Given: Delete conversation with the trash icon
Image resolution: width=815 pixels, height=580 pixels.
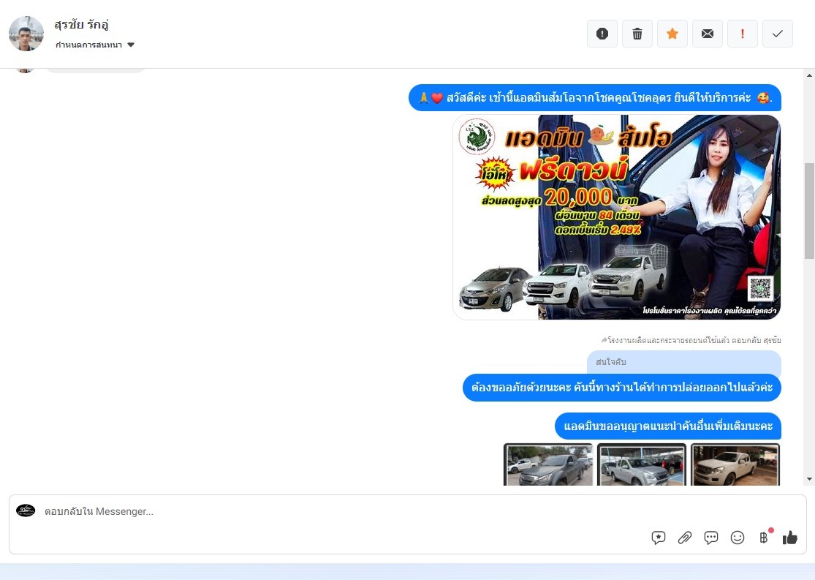Looking at the screenshot, I should click(x=637, y=34).
